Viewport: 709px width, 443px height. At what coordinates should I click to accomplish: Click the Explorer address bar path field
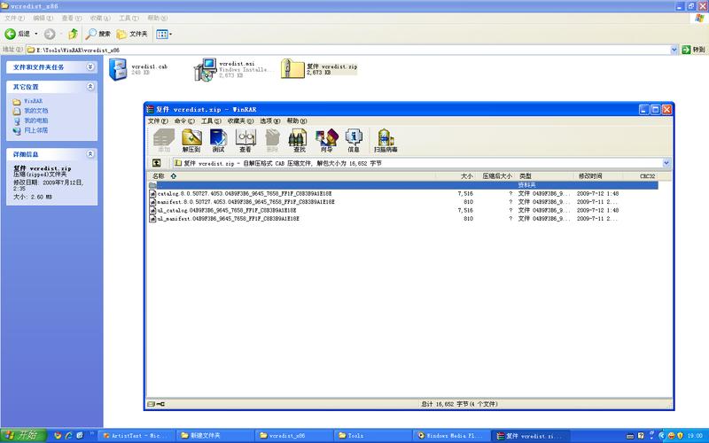tap(348, 50)
